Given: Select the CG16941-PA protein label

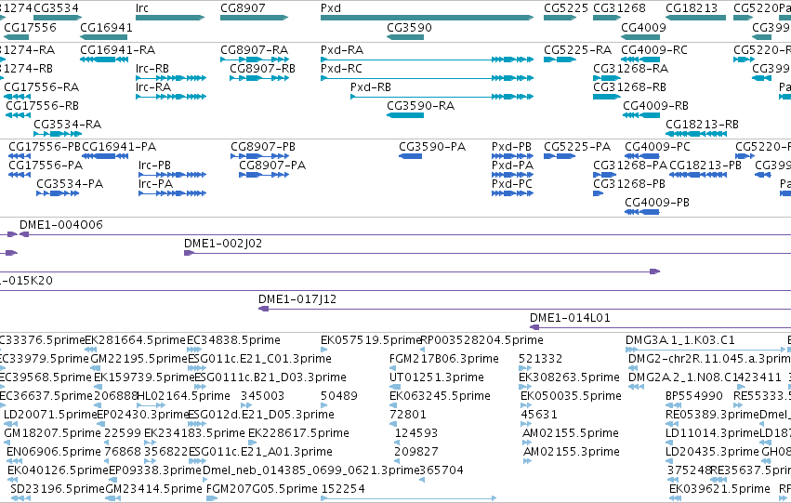Looking at the screenshot, I should coord(119,147).
